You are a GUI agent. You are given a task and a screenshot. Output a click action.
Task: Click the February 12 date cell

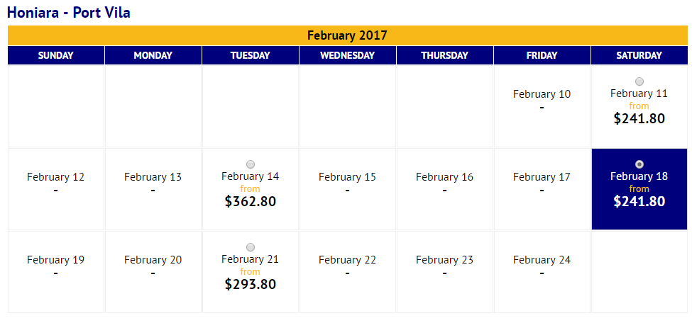click(55, 189)
